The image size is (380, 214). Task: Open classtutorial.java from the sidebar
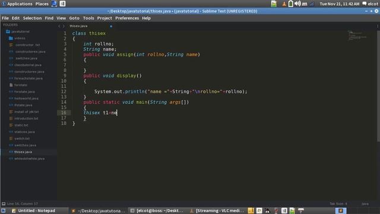28,65
